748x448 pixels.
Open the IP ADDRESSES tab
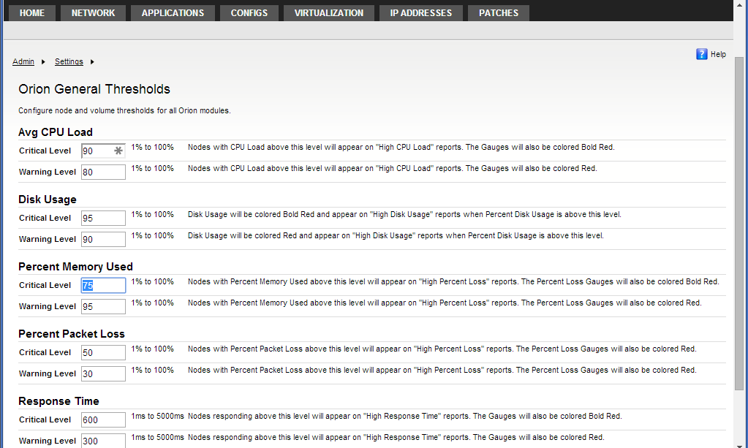coord(420,13)
